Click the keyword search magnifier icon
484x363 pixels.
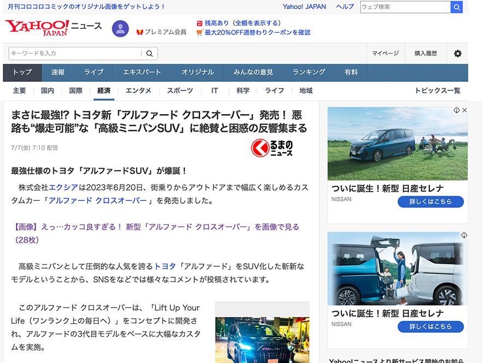click(150, 53)
